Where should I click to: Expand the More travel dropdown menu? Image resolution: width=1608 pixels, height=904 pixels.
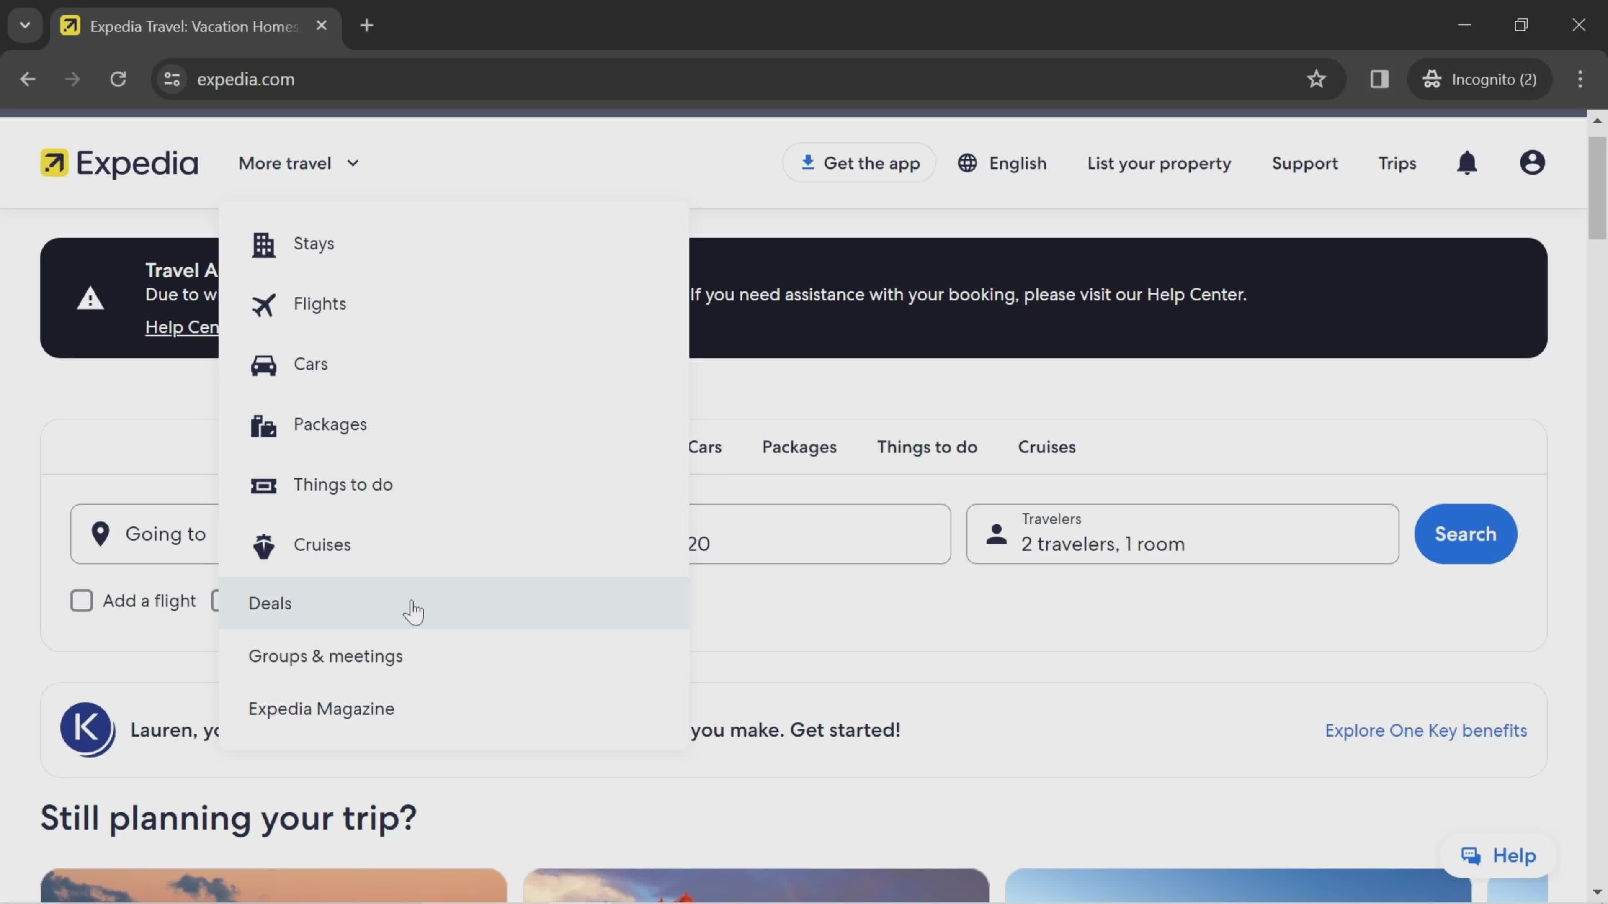(298, 163)
